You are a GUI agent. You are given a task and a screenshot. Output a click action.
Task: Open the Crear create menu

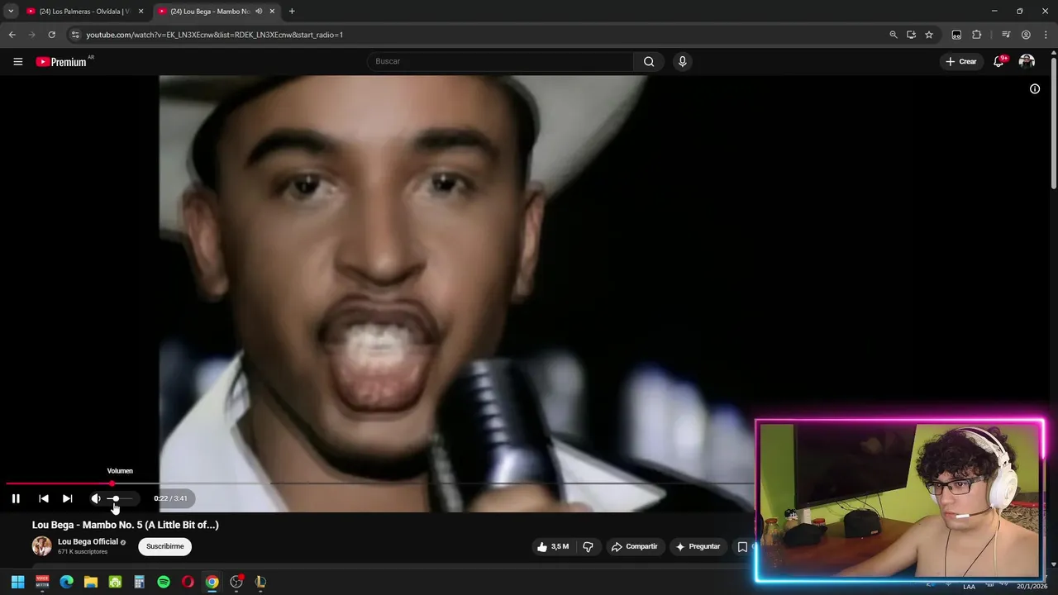pyautogui.click(x=961, y=61)
